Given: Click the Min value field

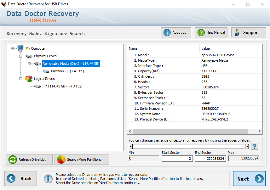Looking at the screenshot, I should click(x=144, y=158).
